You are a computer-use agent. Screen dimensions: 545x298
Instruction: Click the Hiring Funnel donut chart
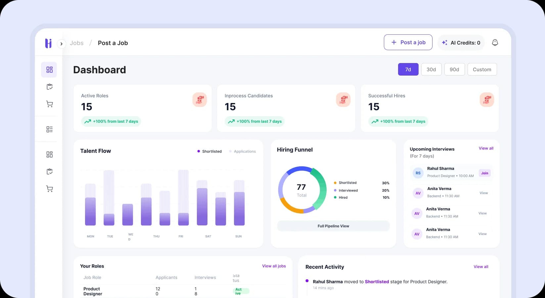(x=302, y=190)
